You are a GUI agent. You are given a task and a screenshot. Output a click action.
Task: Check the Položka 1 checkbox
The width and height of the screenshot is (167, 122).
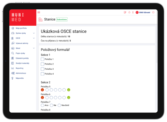pos(42,59)
